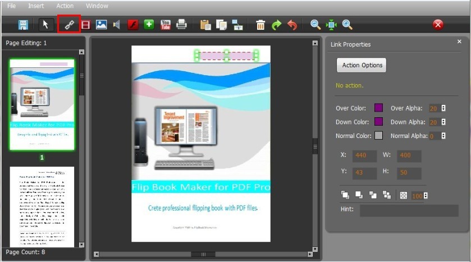This screenshot has width=471, height=262.
Task: Fit page to window icon
Action: 331,25
